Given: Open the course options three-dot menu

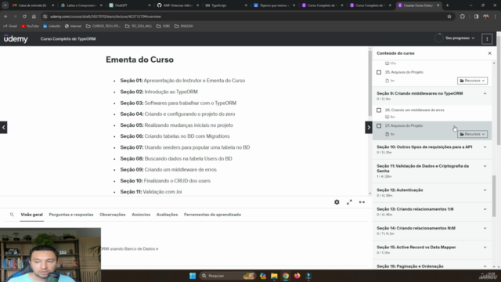Looking at the screenshot, I should [x=487, y=38].
